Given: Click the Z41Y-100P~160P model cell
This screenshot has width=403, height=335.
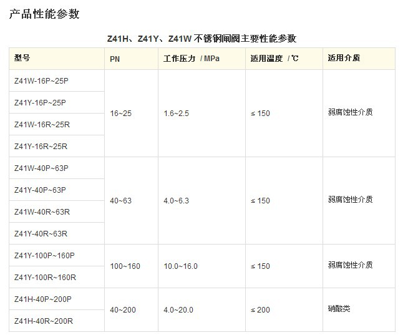Looking at the screenshot, I should click(x=44, y=255).
